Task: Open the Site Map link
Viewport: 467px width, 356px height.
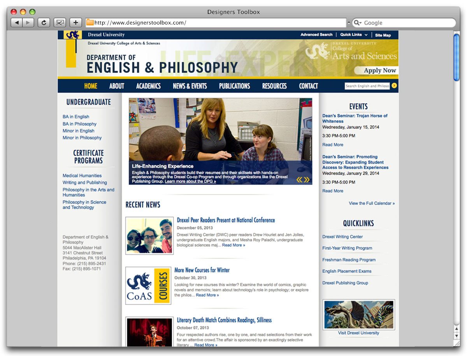Action: (x=383, y=35)
